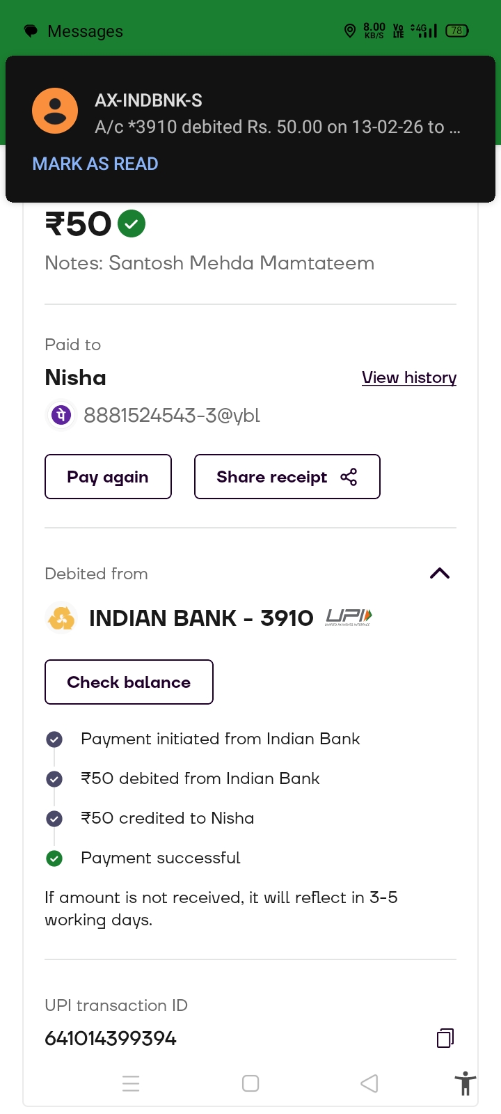Tap the Android back navigation button

click(x=369, y=1083)
